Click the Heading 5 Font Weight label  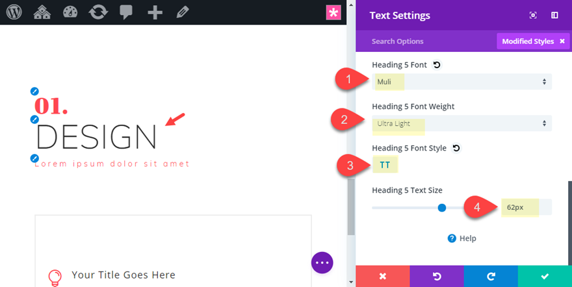pyautogui.click(x=413, y=106)
